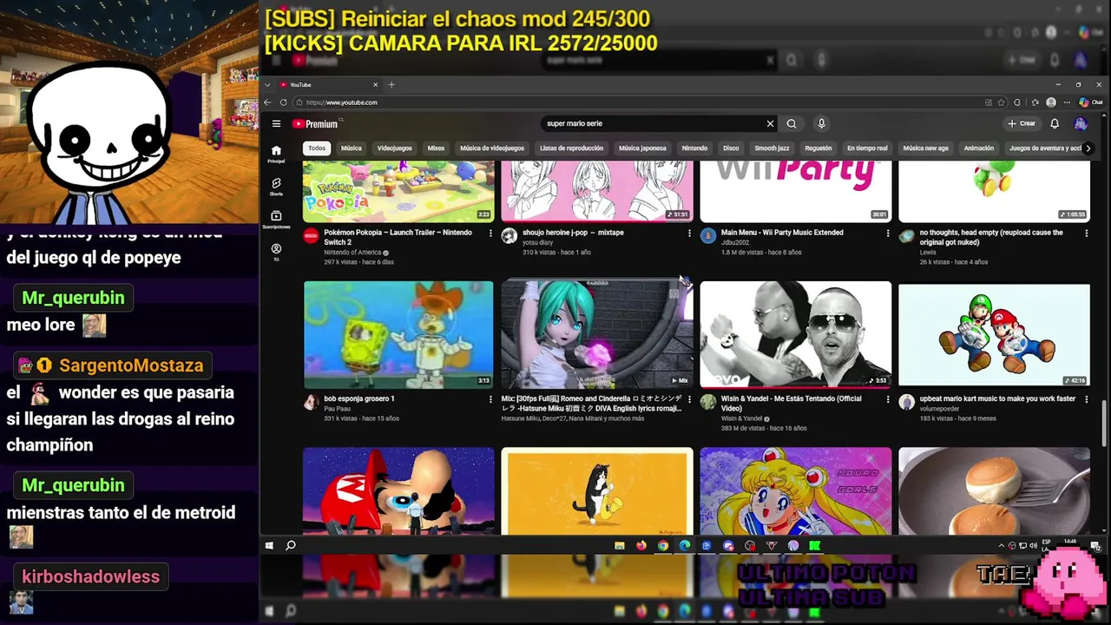The height and width of the screenshot is (625, 1111).
Task: Select the Todos filter chip
Action: point(317,148)
